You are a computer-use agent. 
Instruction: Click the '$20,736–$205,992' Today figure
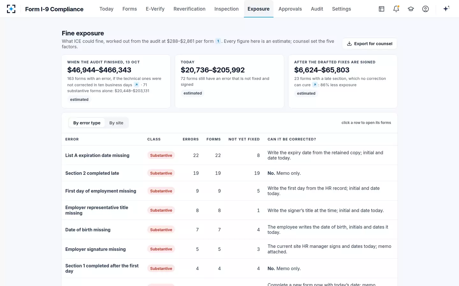coord(213,70)
